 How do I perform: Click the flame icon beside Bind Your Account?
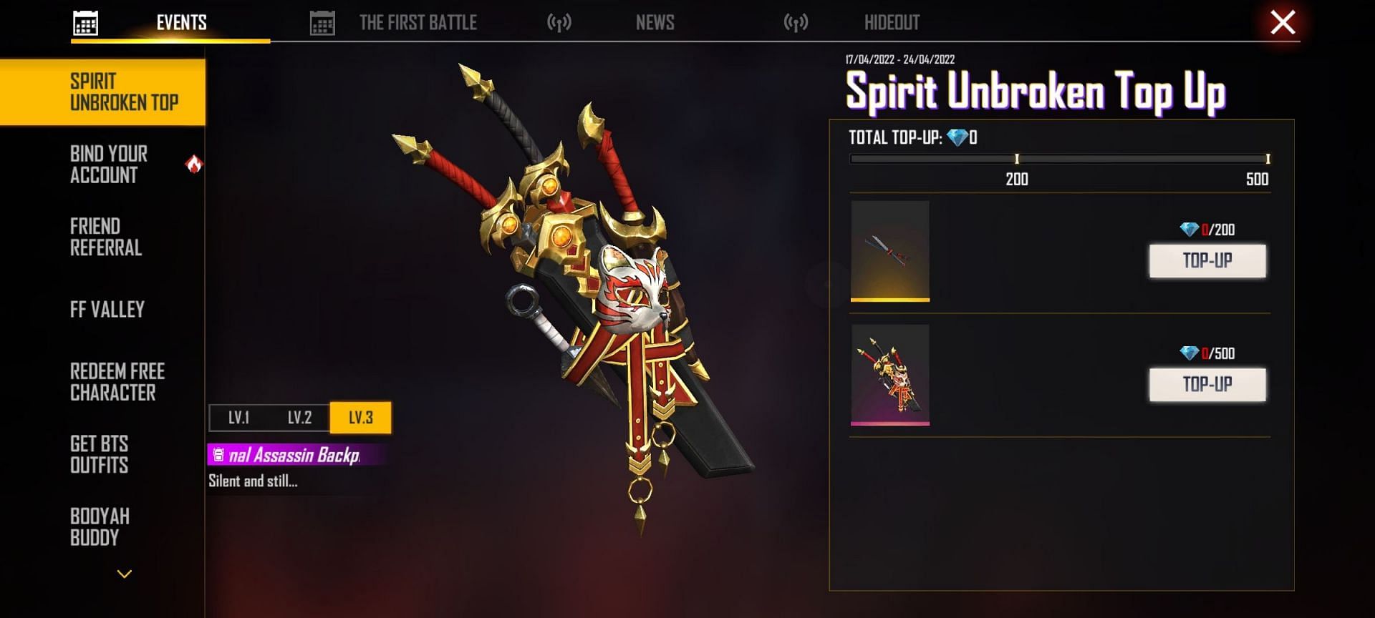[193, 164]
